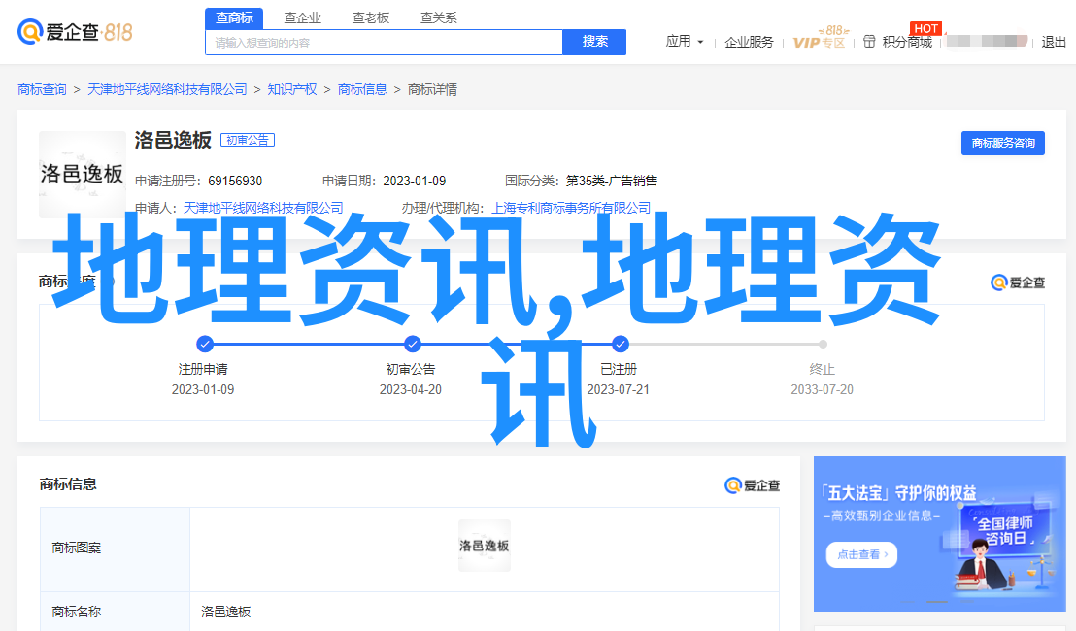
Task: Click the 2023-07-21 registered date on the timeline
Action: [x=619, y=389]
